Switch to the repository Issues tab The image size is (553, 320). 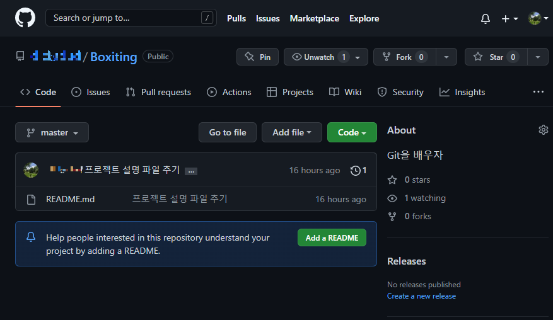pyautogui.click(x=91, y=93)
